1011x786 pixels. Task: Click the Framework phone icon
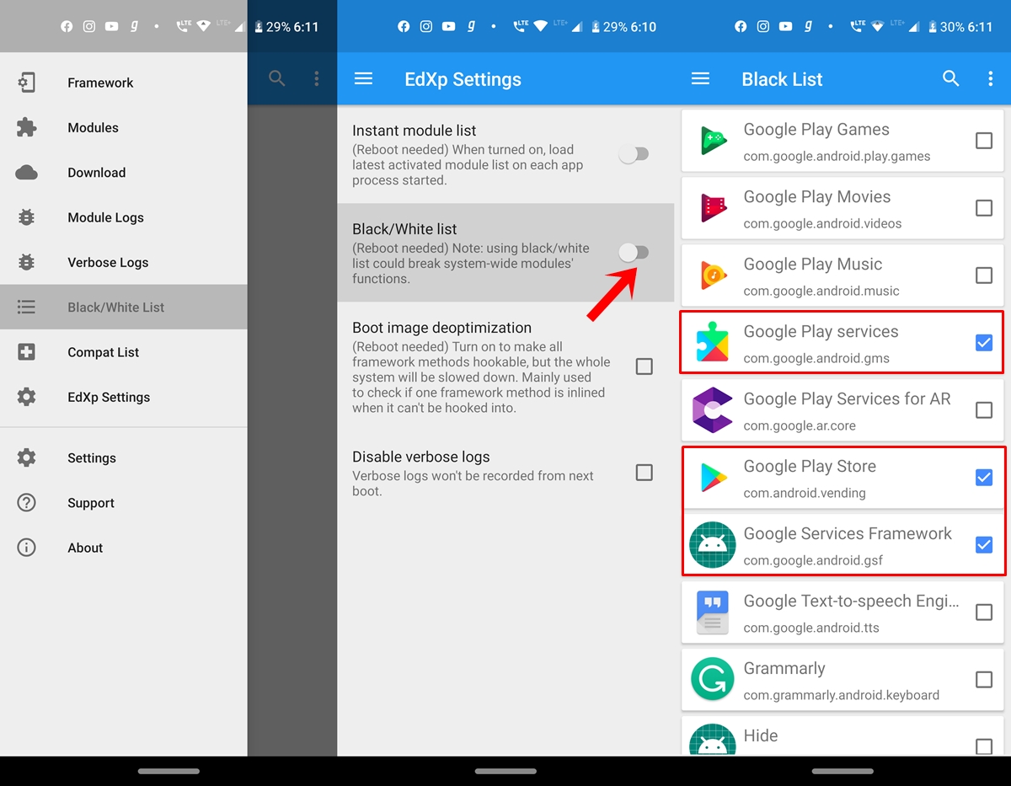[26, 83]
